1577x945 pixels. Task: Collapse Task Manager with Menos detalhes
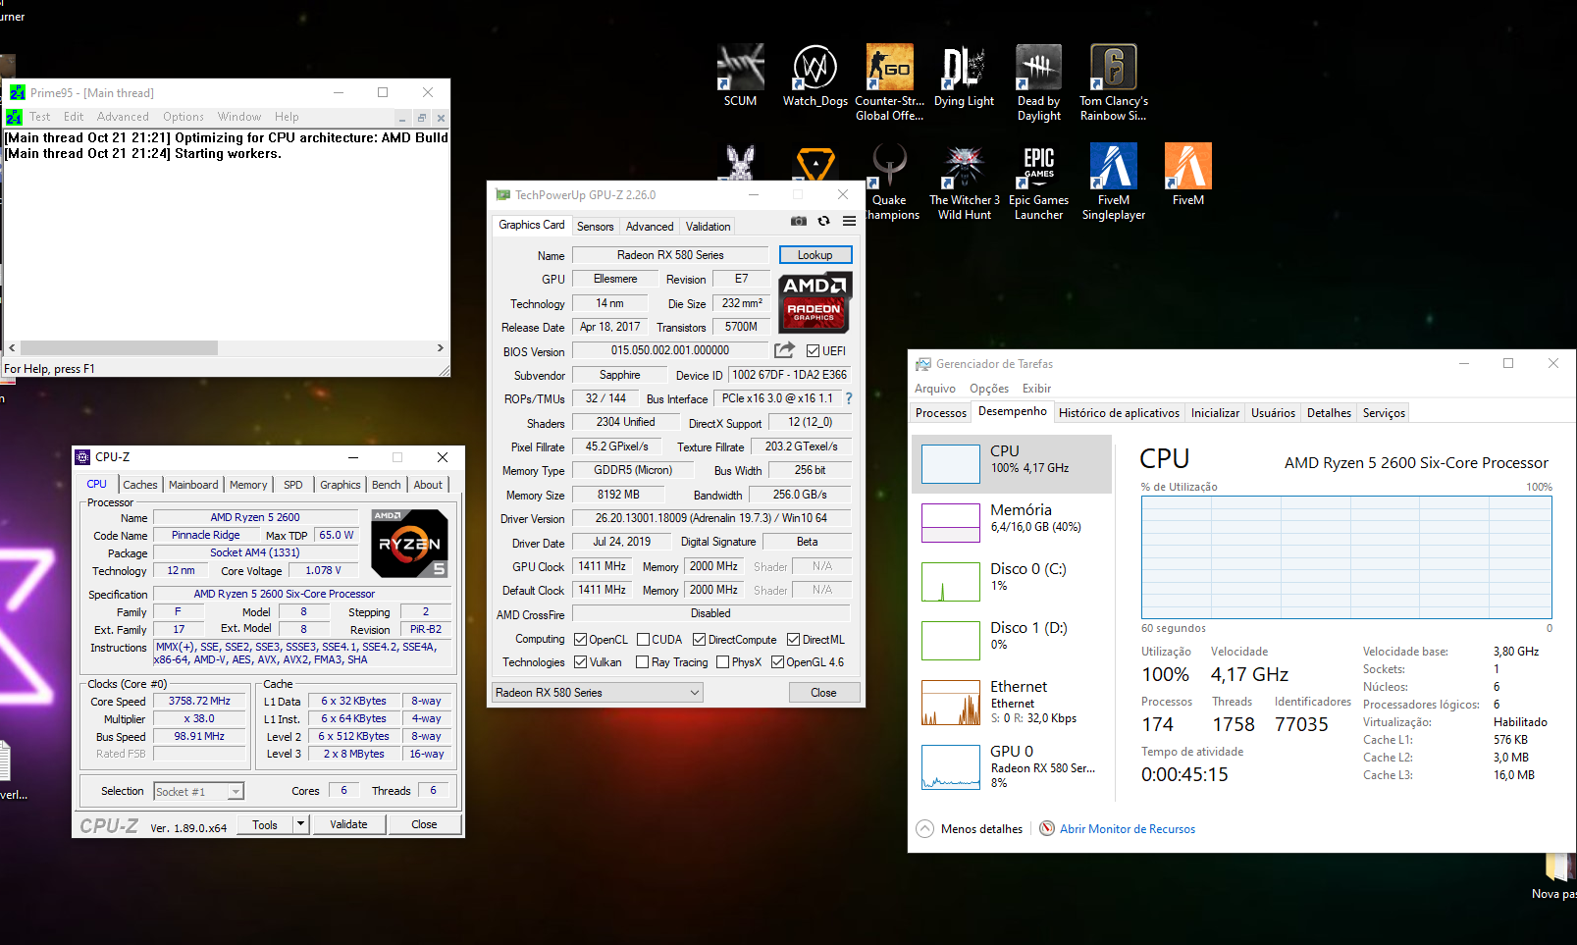(x=970, y=828)
